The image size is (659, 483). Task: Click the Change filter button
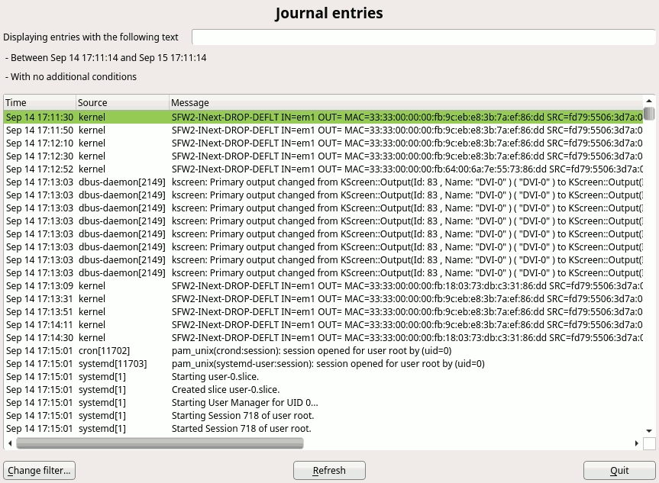pyautogui.click(x=39, y=470)
